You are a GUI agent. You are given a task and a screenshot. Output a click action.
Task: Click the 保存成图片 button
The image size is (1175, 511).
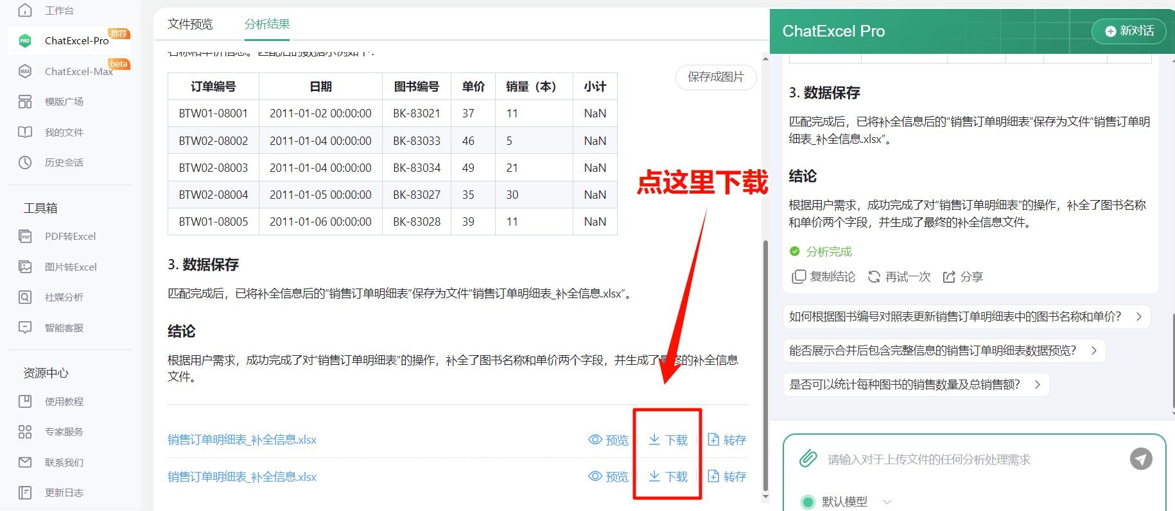pos(715,77)
